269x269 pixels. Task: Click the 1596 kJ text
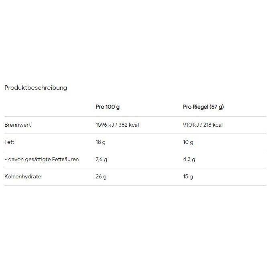pyautogui.click(x=105, y=125)
